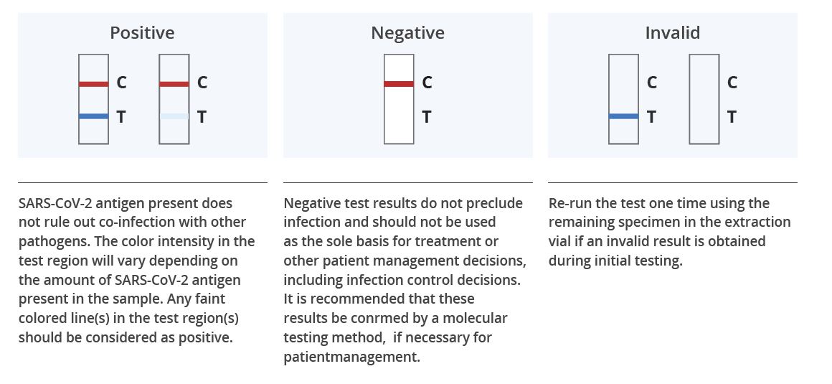
Task: Click the "Negative" heading
Action: [x=407, y=33]
